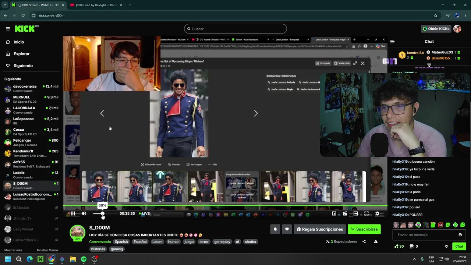The height and width of the screenshot is (265, 471).
Task: Insert angry red emote
Action: point(440,225)
